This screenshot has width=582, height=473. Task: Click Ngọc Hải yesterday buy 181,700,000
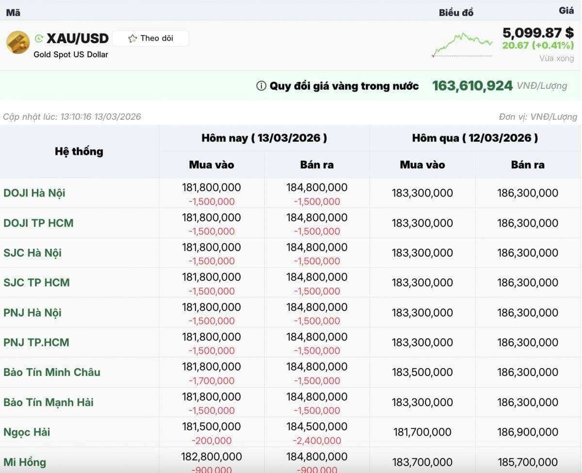422,432
